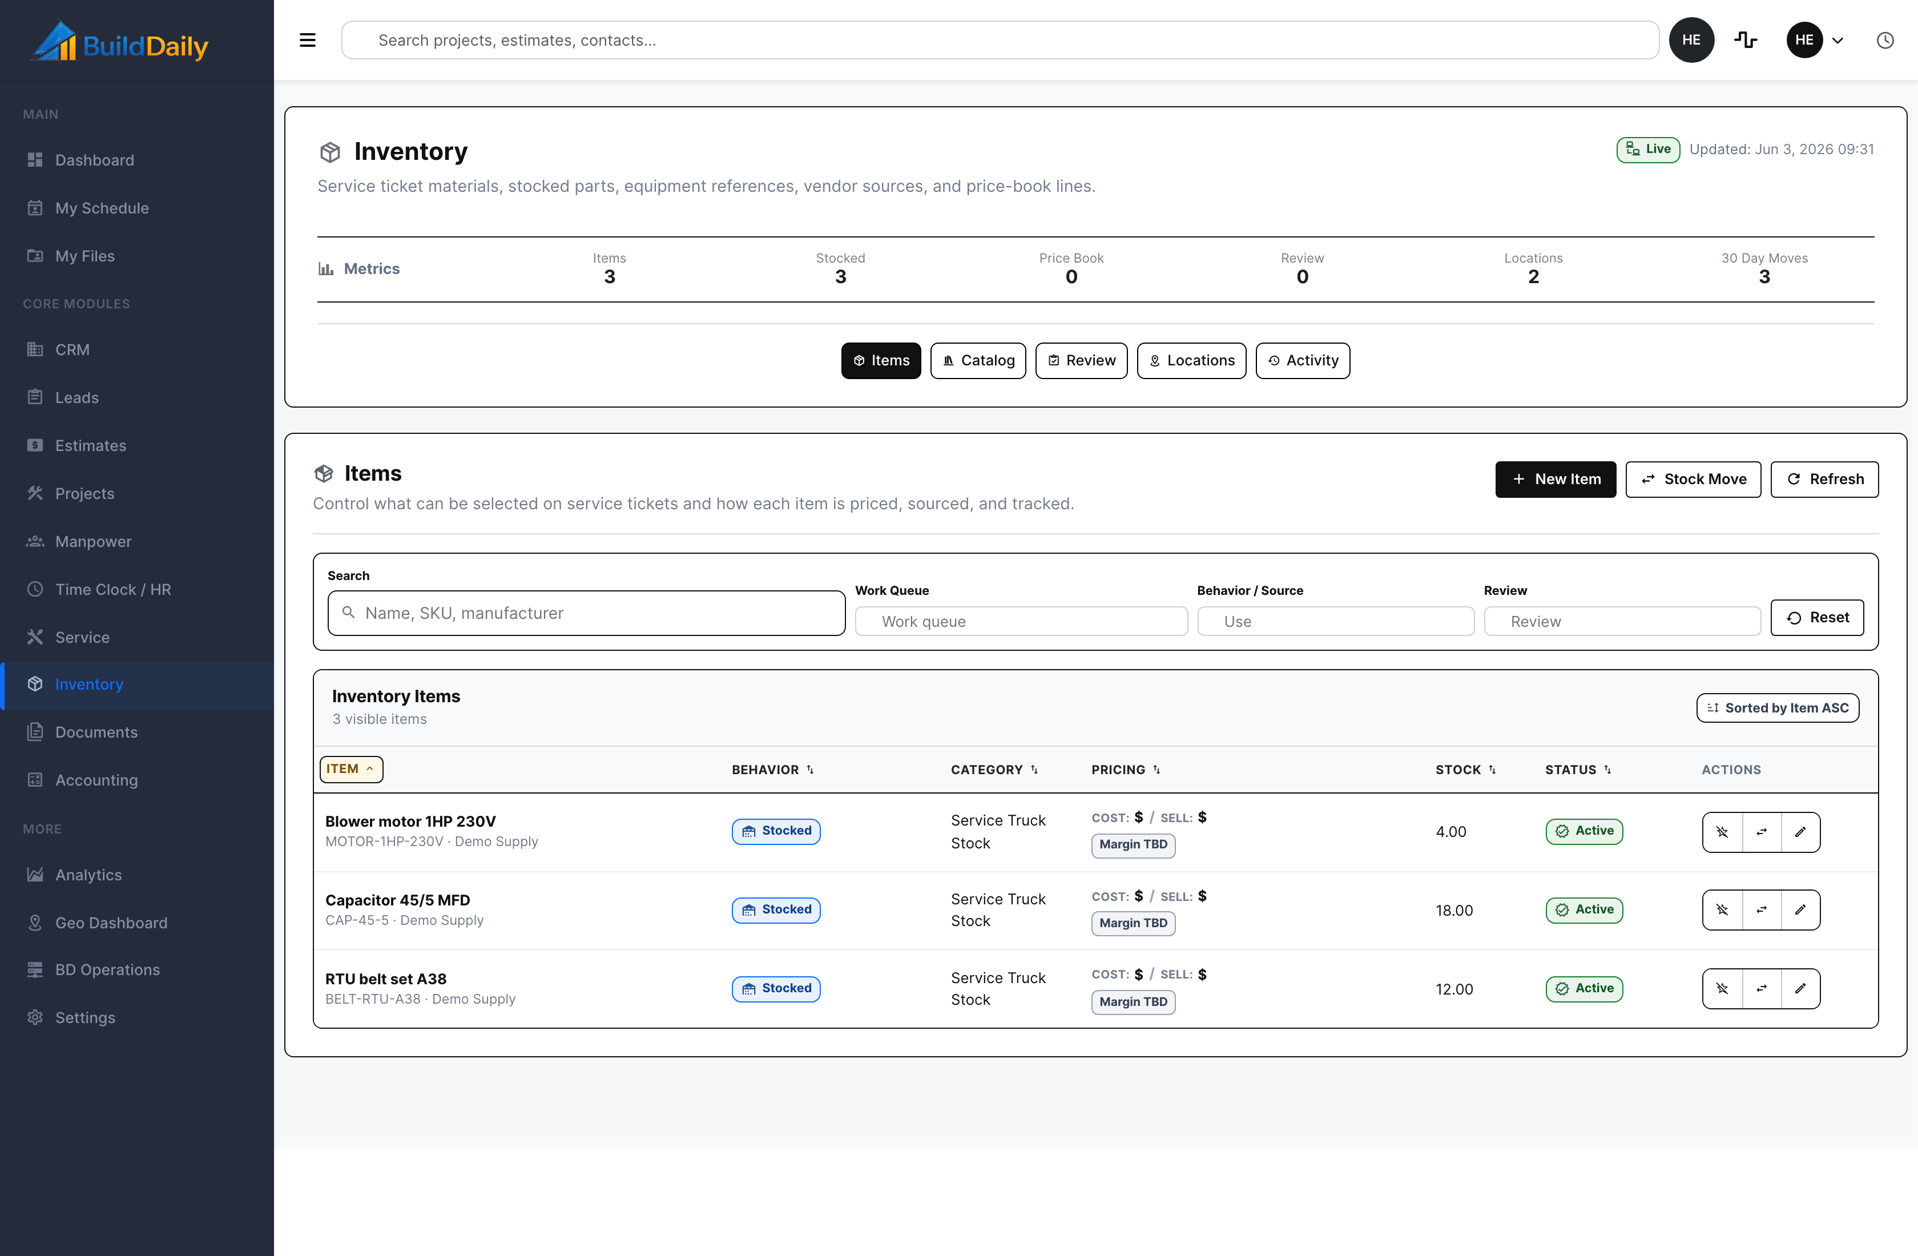The height and width of the screenshot is (1256, 1918).
Task: Click stock move arrows for RTU belt set A38
Action: pos(1762,988)
